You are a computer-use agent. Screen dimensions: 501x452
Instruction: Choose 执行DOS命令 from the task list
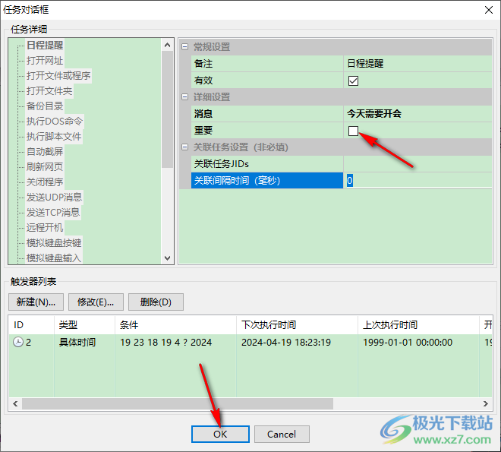click(55, 122)
